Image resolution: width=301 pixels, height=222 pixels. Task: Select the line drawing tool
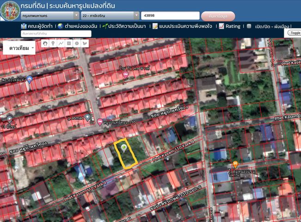coord(61,43)
